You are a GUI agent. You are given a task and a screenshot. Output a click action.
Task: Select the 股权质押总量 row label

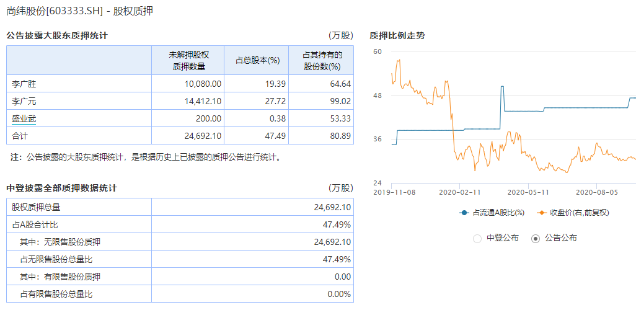point(37,207)
